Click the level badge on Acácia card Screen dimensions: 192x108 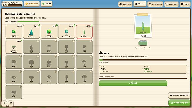click(x=19, y=41)
